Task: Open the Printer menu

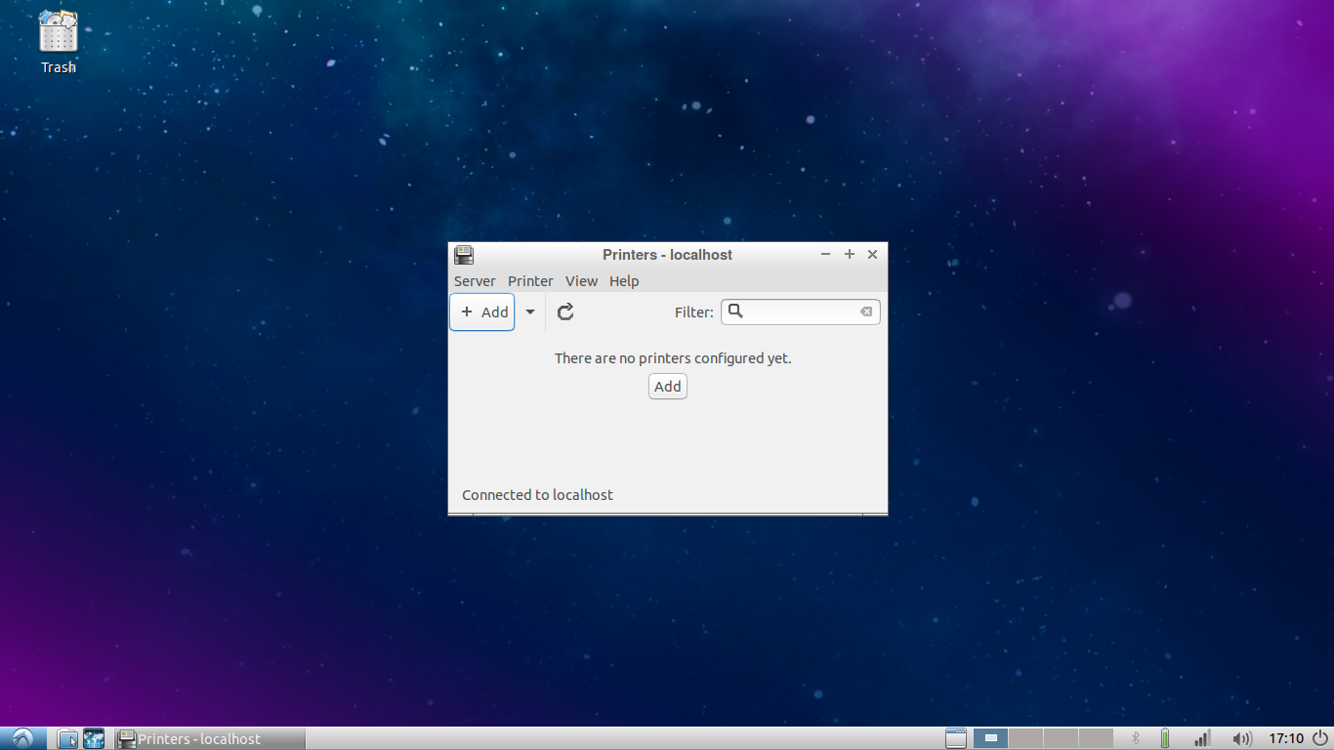Action: point(530,281)
